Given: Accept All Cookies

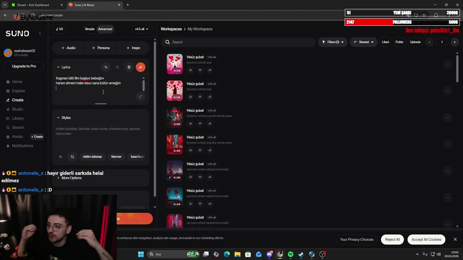Looking at the screenshot, I should (x=426, y=239).
